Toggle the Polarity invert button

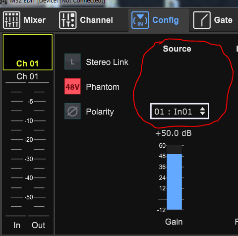72,111
